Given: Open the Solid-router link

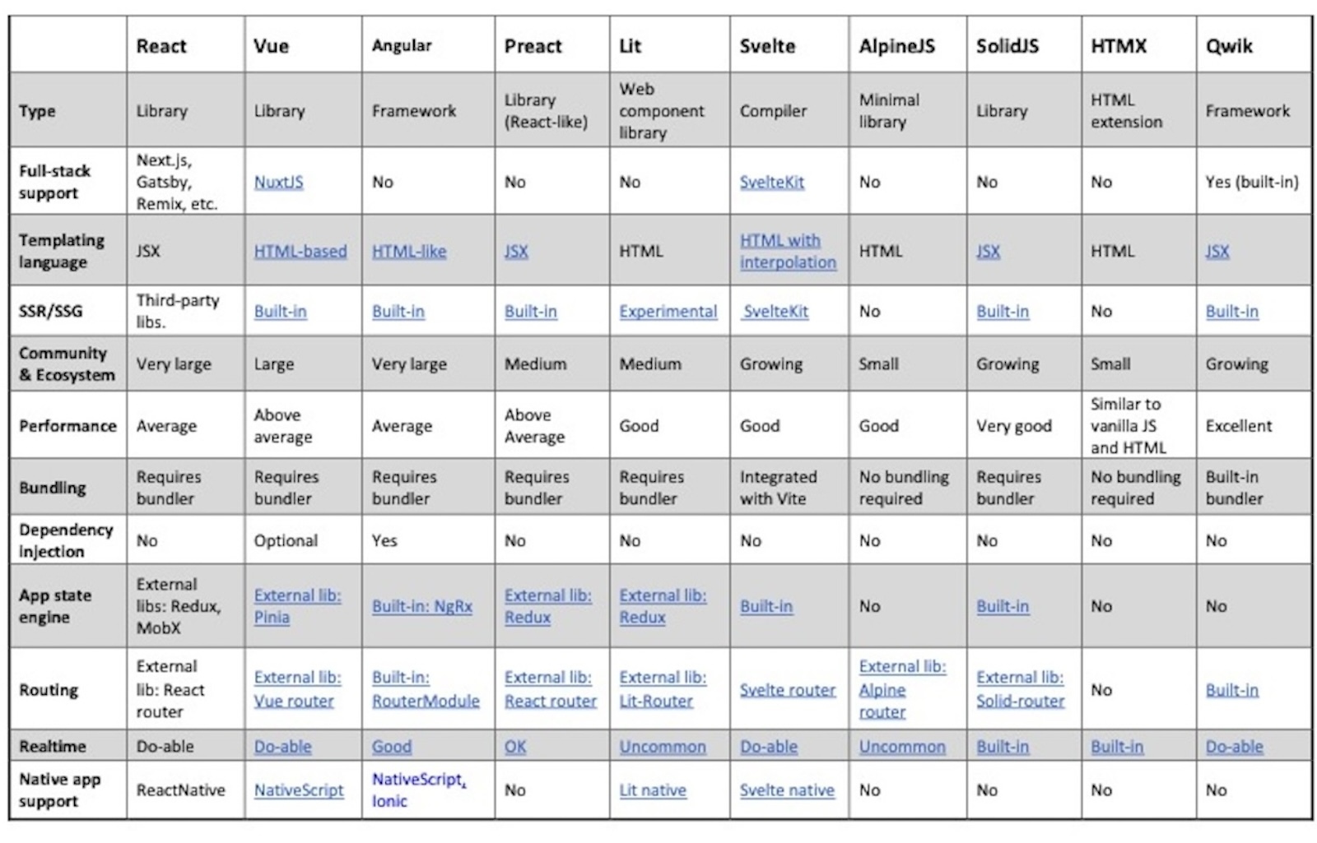Looking at the screenshot, I should click(1020, 701).
